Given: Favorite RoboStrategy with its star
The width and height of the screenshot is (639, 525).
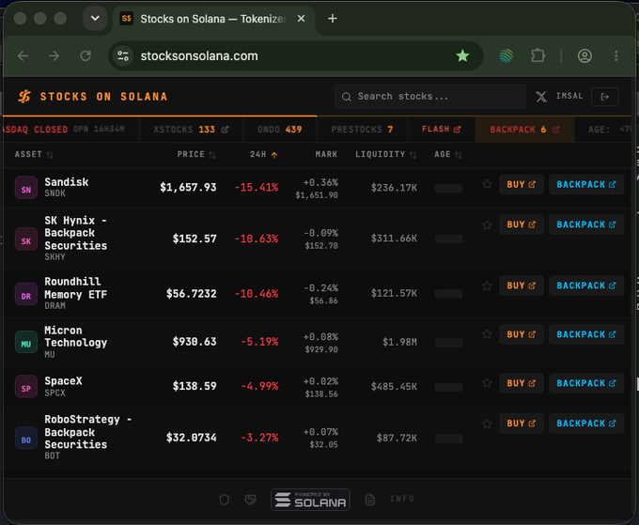Looking at the screenshot, I should tap(487, 424).
